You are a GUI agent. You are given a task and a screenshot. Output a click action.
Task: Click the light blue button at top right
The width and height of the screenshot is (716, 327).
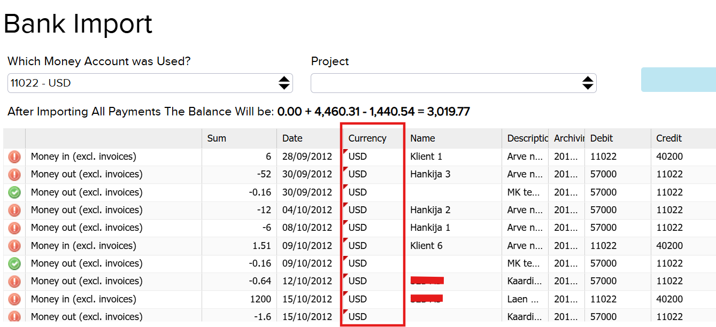(678, 80)
